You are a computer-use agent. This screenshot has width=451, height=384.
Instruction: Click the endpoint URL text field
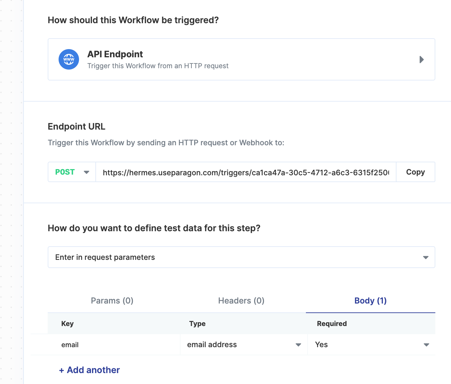246,172
